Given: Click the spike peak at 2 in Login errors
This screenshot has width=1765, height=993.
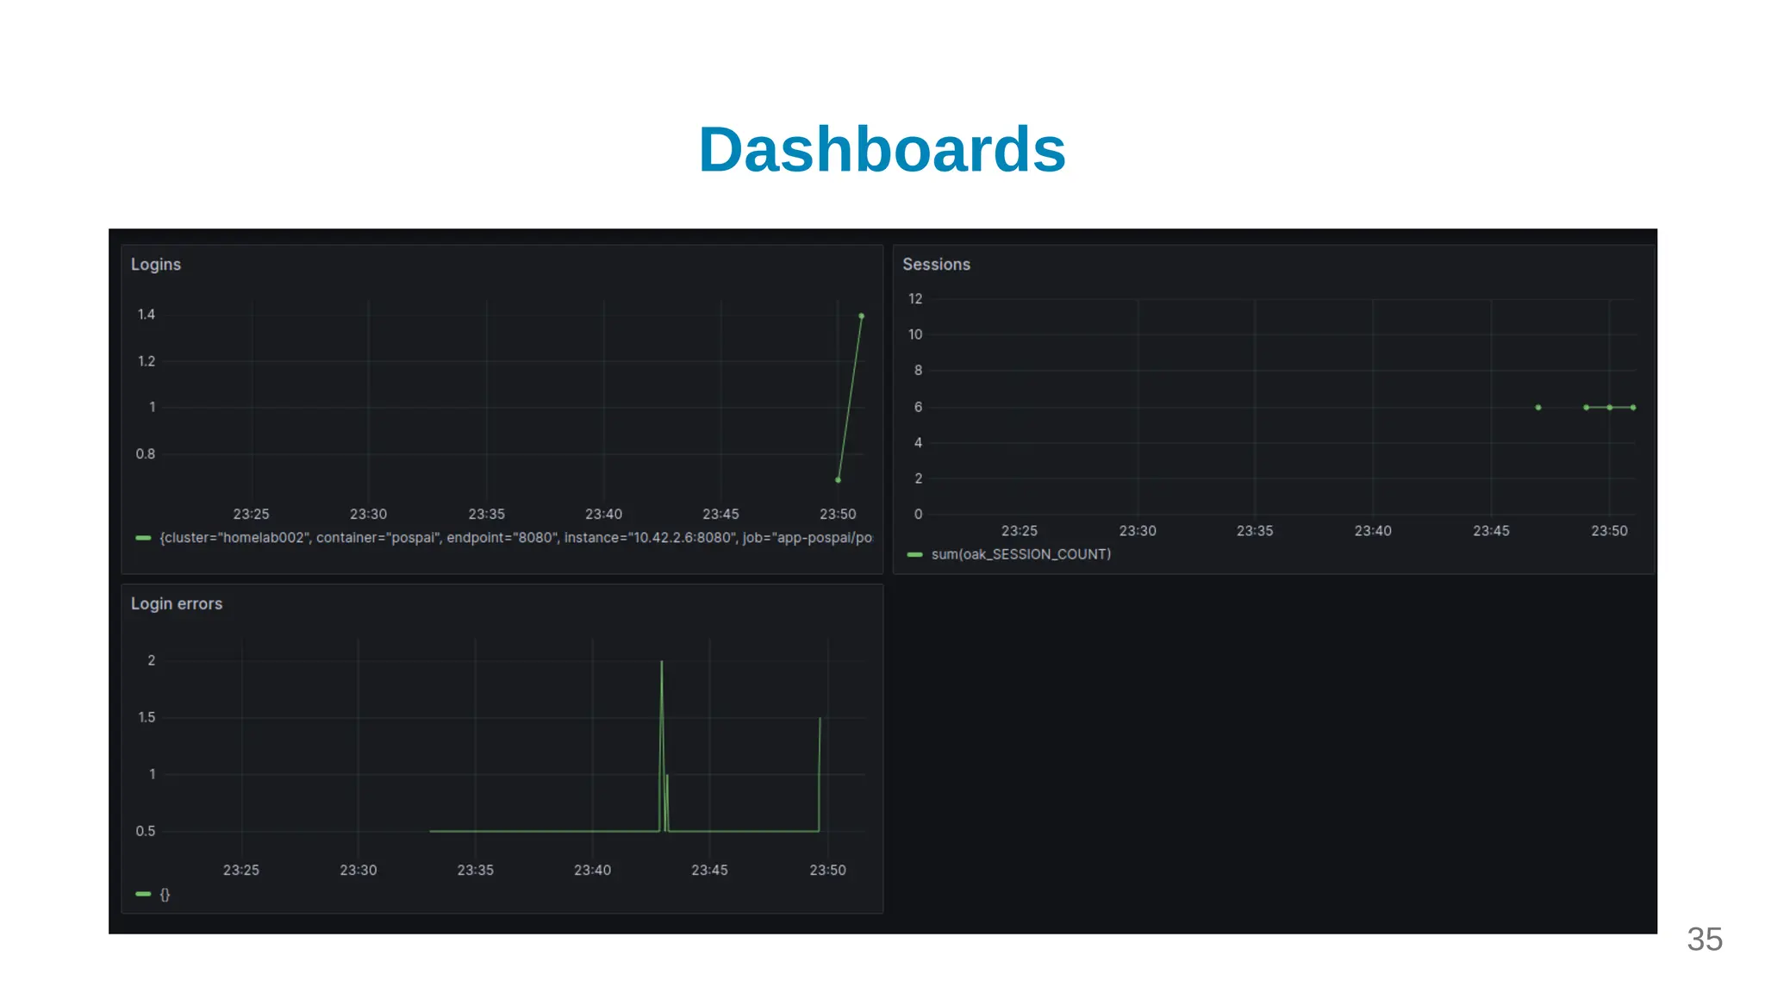Looking at the screenshot, I should [x=662, y=662].
